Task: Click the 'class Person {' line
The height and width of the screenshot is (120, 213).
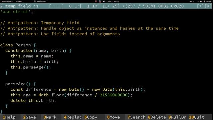Action: click(x=18, y=45)
